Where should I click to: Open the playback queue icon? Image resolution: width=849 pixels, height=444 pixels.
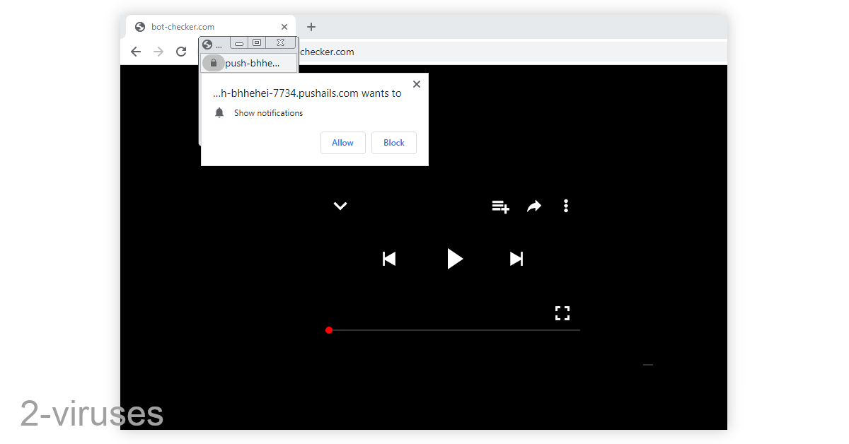(500, 206)
